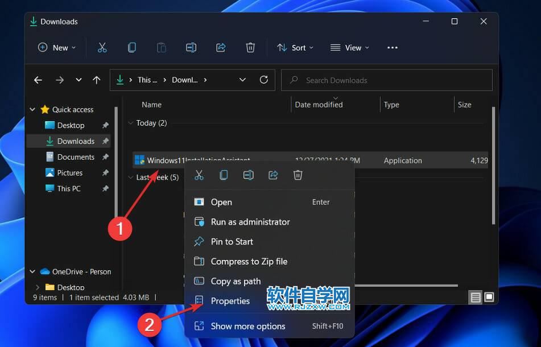
Task: Click the Copy icon in the context menu
Action: (x=224, y=175)
